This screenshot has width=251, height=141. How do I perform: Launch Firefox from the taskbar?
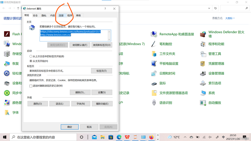click(151, 137)
